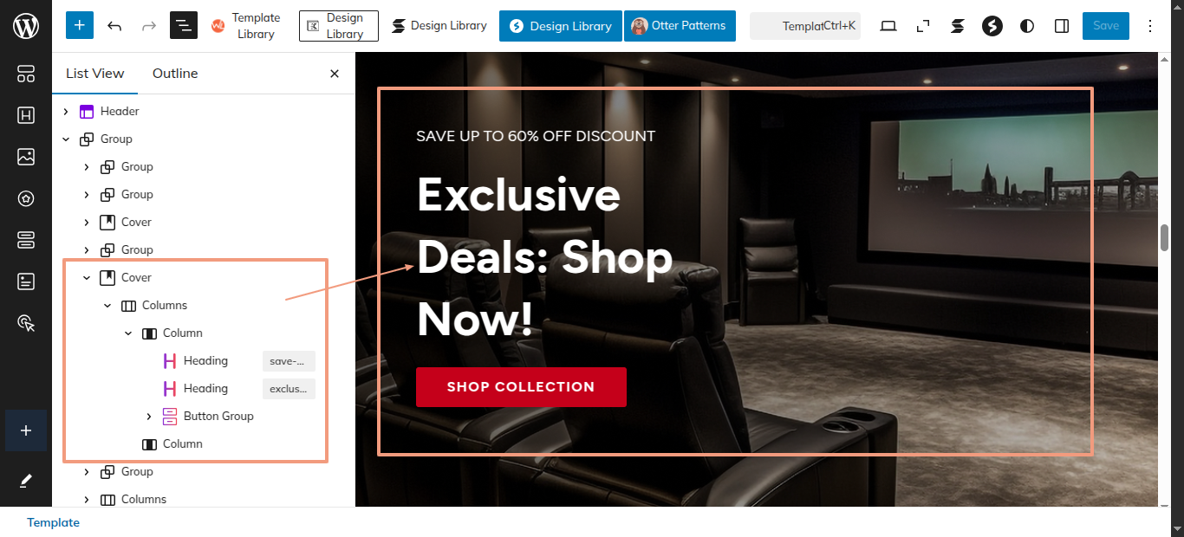Switch to the Outline tab
This screenshot has height=537, width=1184.
tap(175, 74)
